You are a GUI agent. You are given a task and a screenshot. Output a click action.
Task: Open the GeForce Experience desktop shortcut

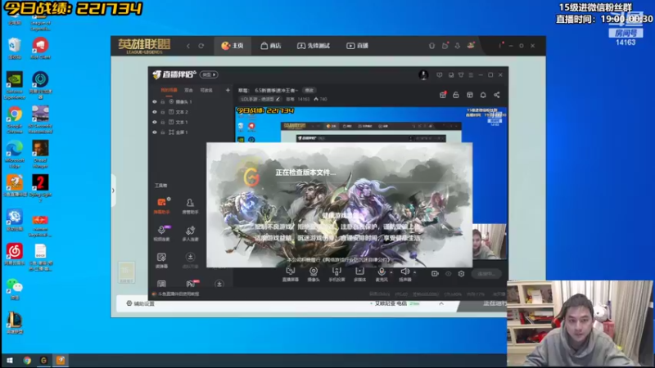point(15,86)
